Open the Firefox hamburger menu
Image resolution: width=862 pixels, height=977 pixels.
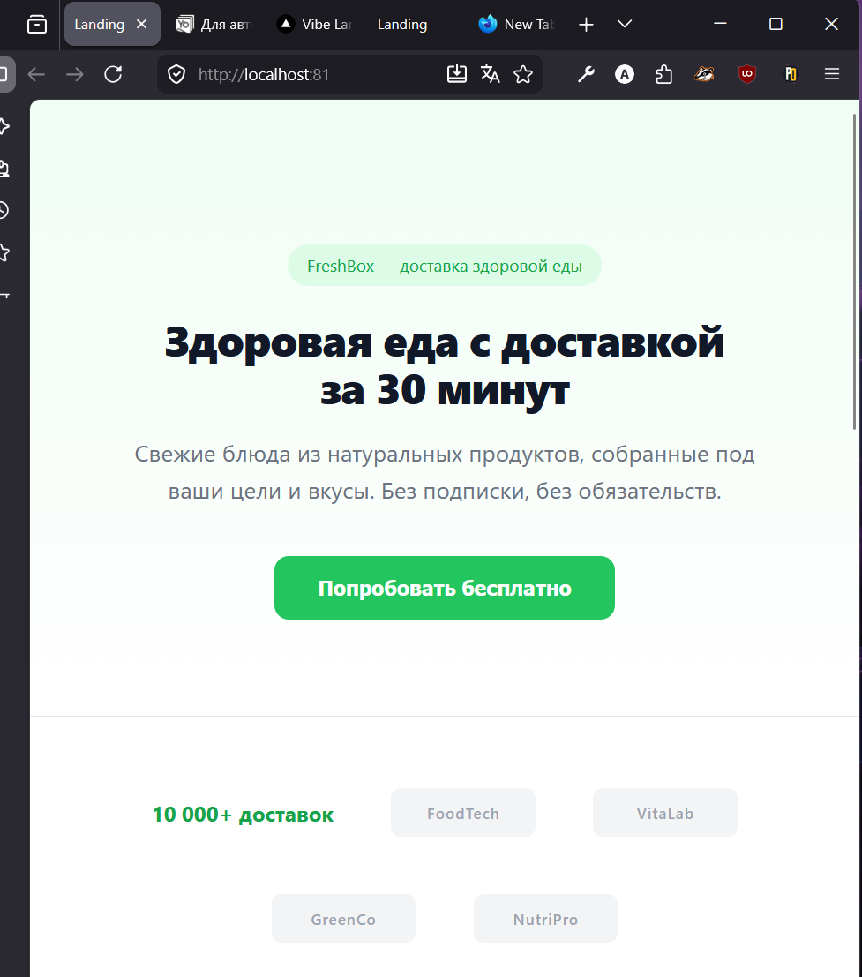[831, 74]
